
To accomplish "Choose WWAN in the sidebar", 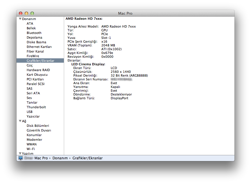I will (32, 144).
